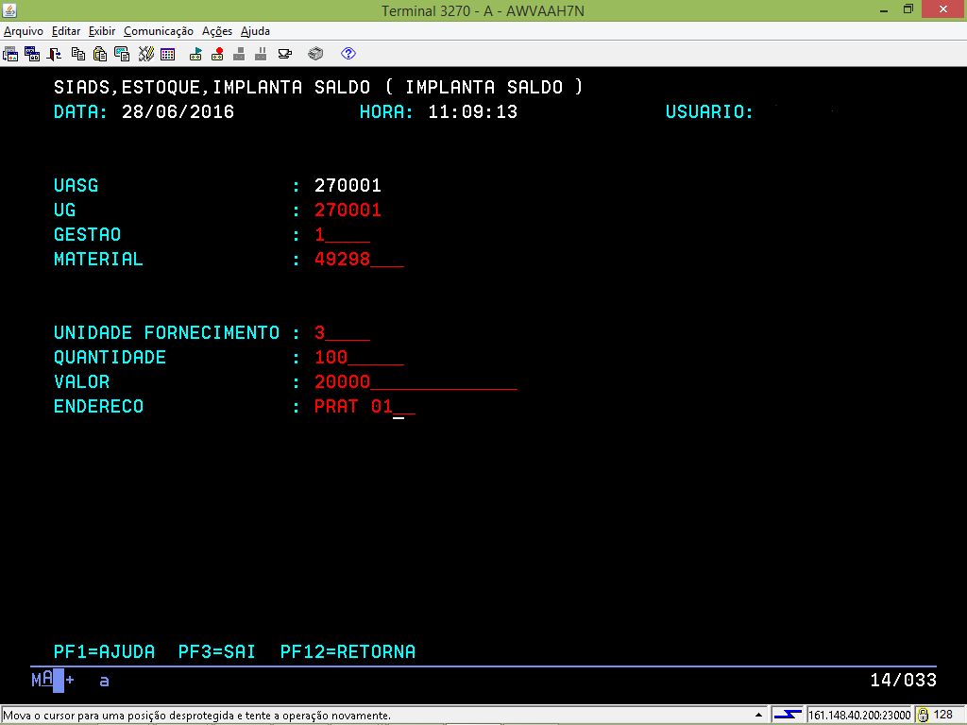This screenshot has width=967, height=725.
Task: Open the Arquivo menu
Action: point(24,31)
